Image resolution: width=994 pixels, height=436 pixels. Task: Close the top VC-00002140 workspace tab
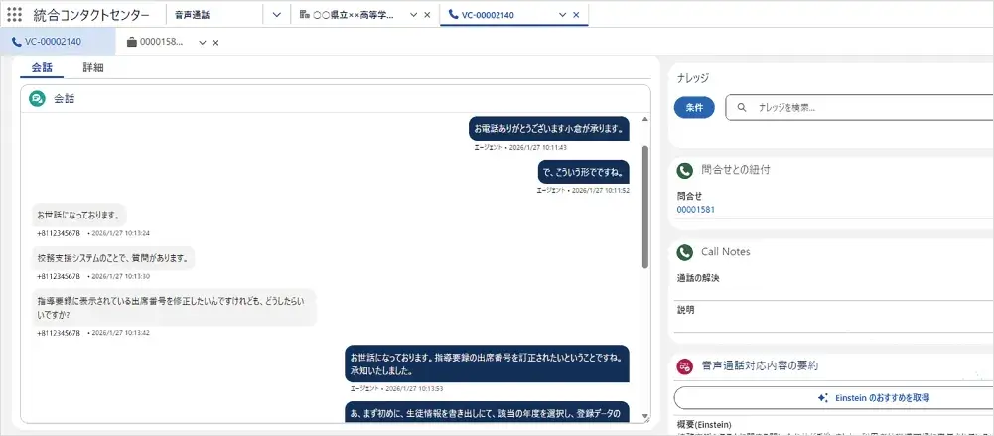[576, 15]
